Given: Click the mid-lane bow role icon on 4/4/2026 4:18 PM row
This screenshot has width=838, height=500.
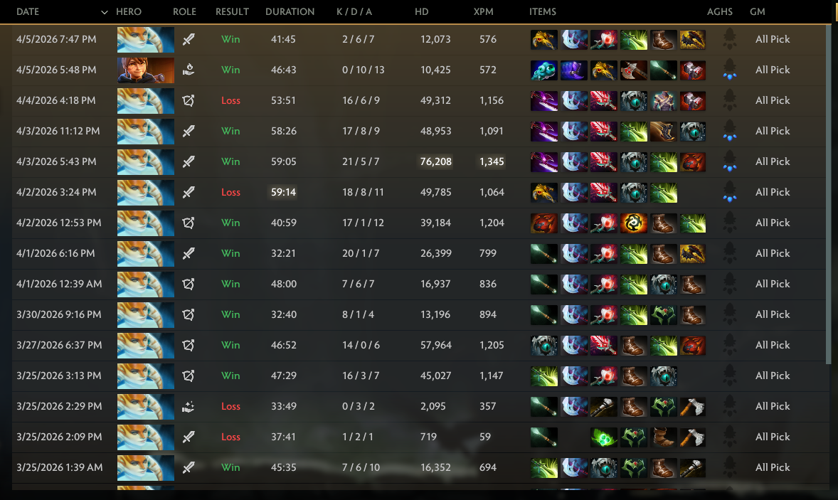Looking at the screenshot, I should coord(188,100).
